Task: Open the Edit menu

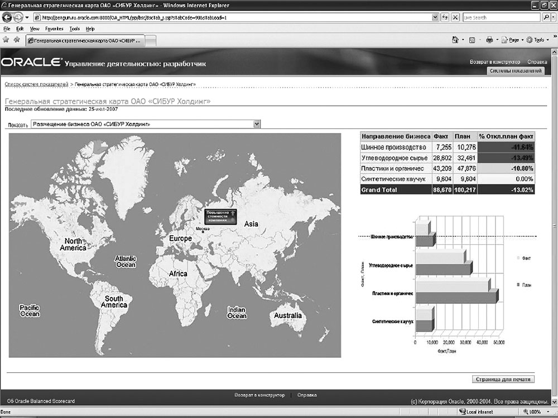Action: 20,29
